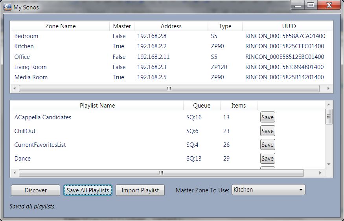Click queue value SQ:6
Image resolution: width=344 pixels, height=221 pixels.
point(192,131)
